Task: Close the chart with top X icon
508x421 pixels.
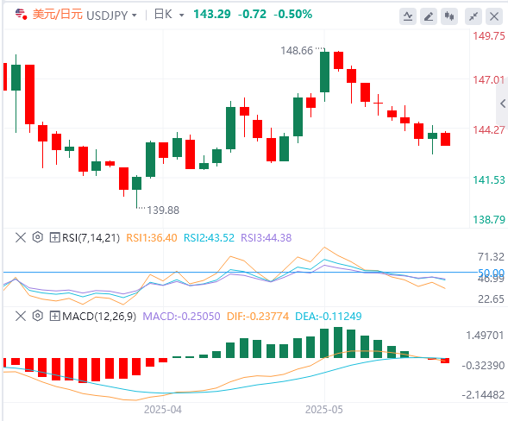Action: (494, 16)
